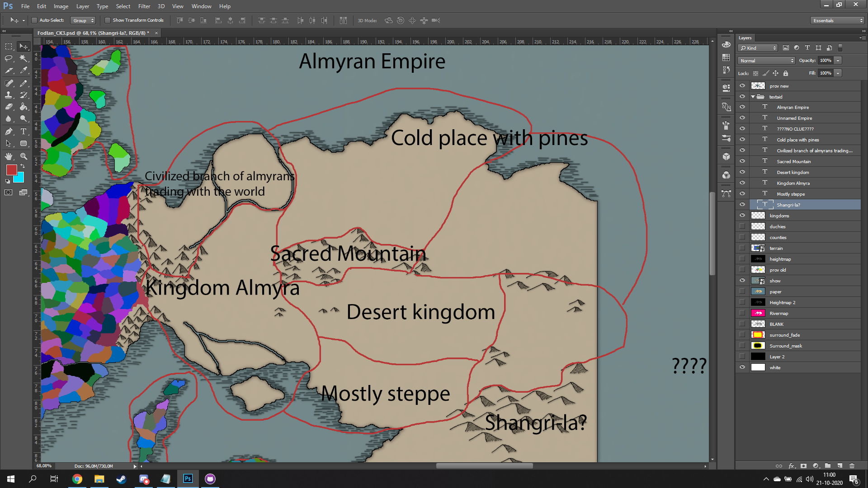Delete a layer using the trash button
This screenshot has width=868, height=488.
tap(852, 466)
